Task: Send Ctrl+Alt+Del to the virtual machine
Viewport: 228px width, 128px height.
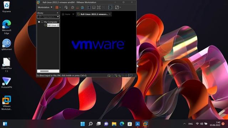Action: tap(66, 7)
